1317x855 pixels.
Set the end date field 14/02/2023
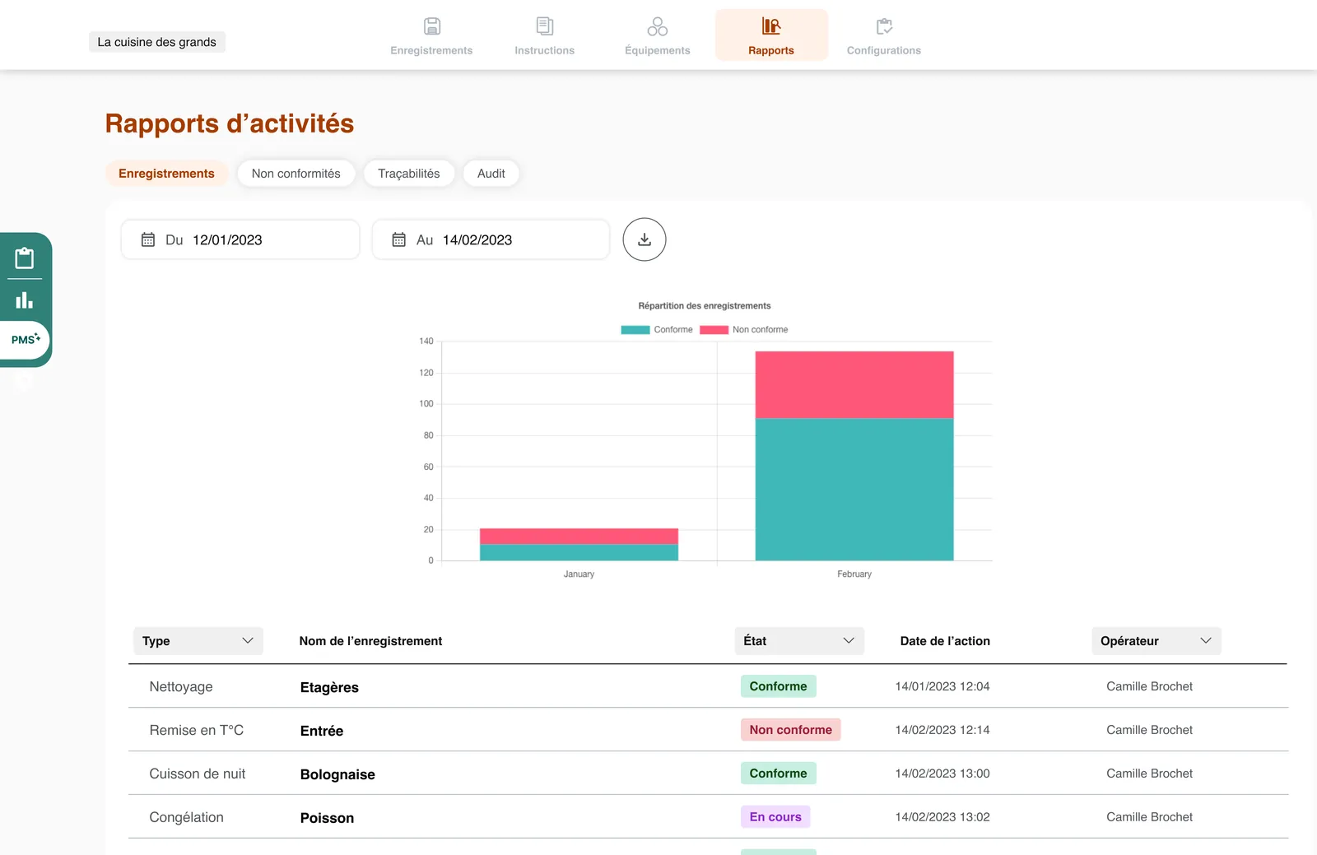491,239
